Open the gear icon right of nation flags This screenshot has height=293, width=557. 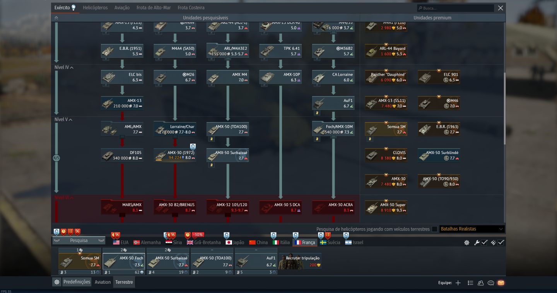click(467, 242)
